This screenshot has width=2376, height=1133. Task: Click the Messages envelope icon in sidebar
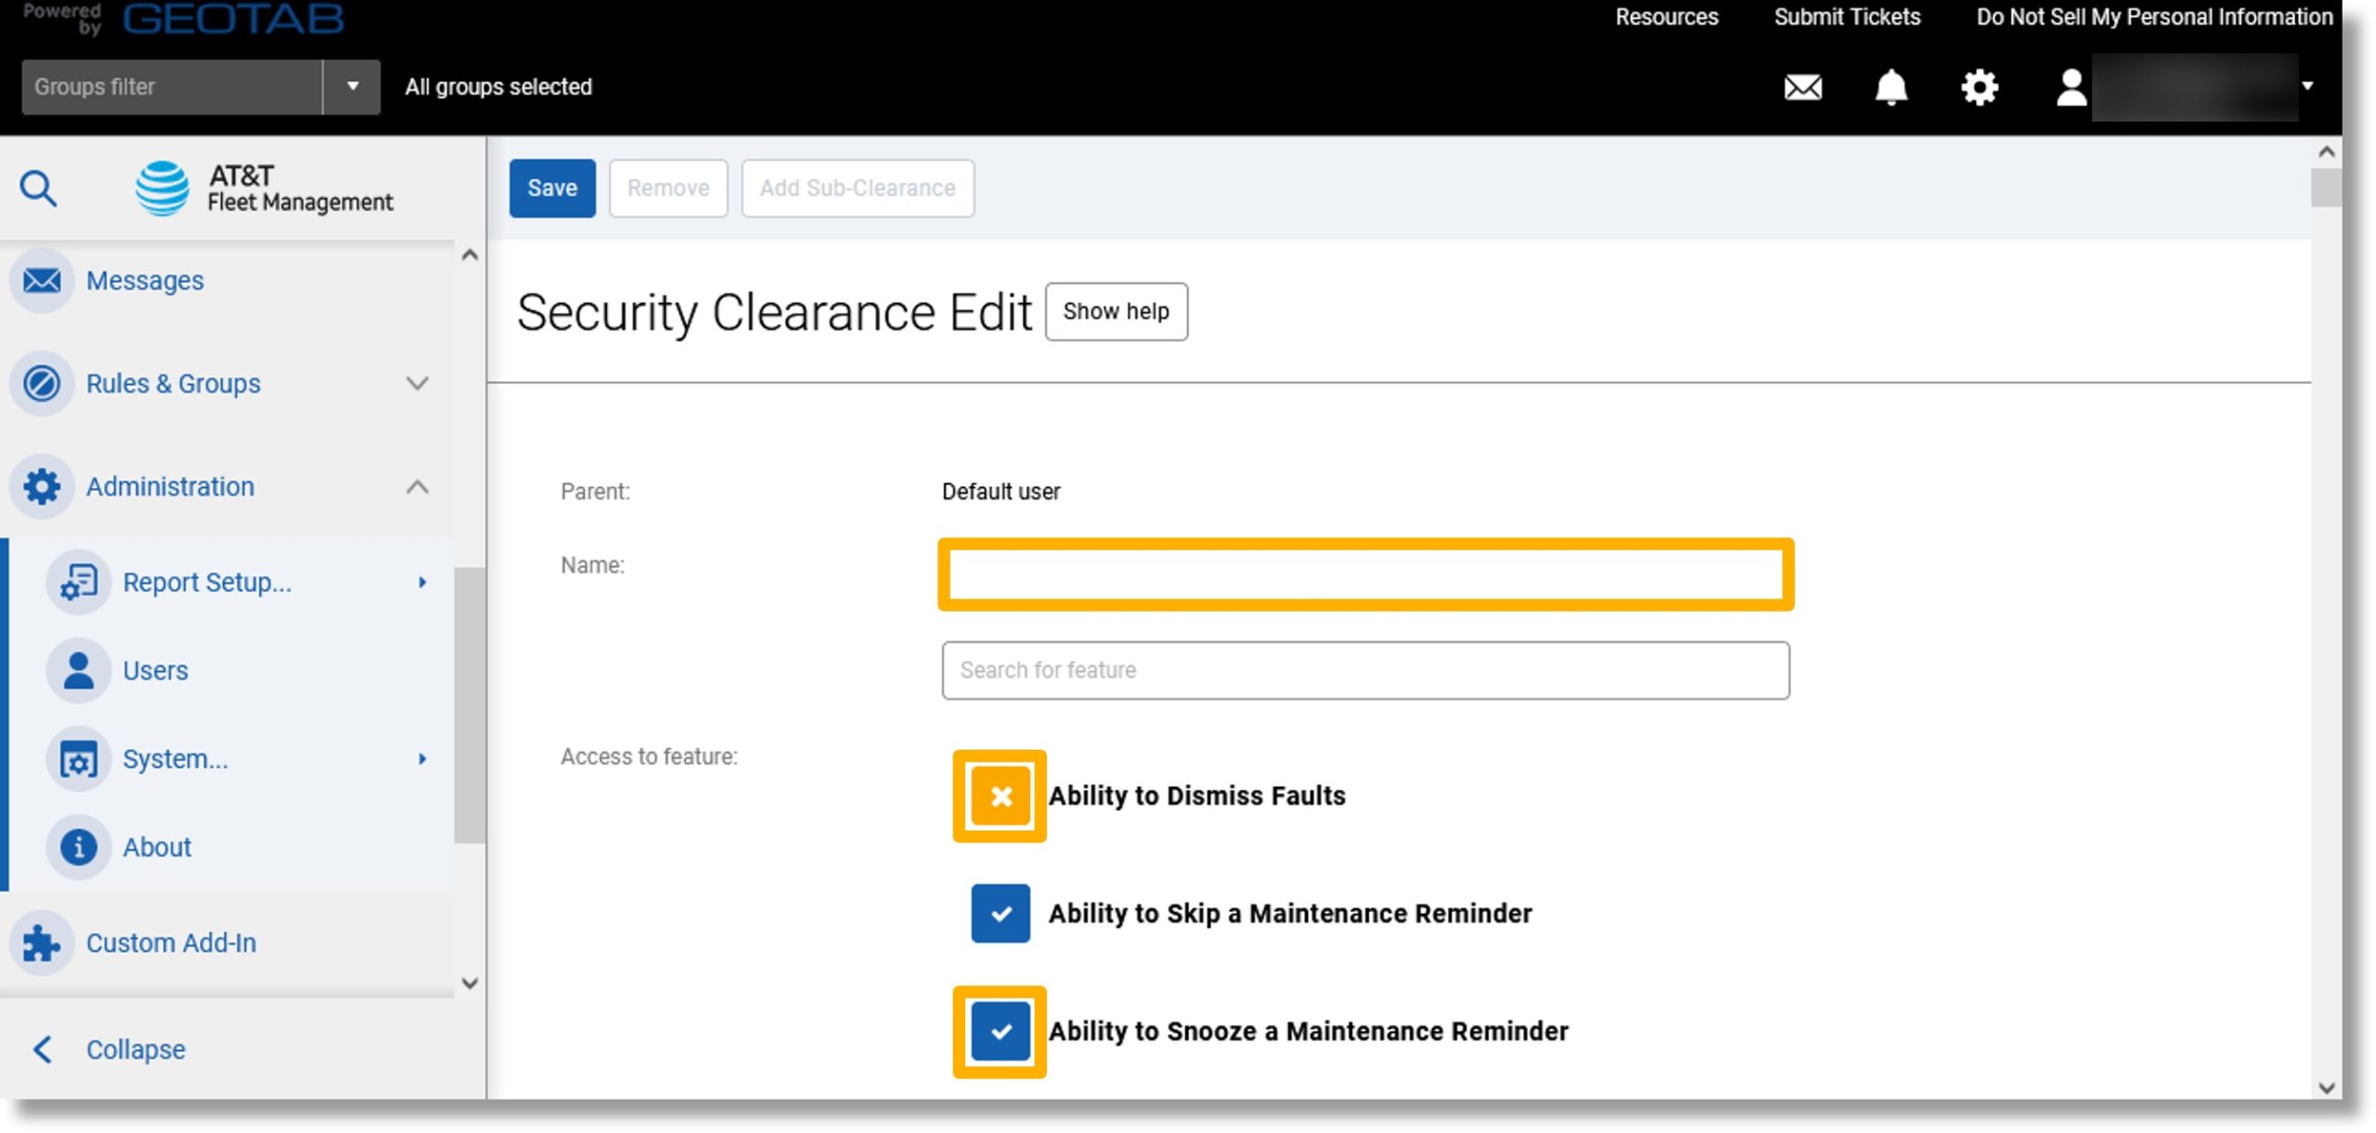42,280
